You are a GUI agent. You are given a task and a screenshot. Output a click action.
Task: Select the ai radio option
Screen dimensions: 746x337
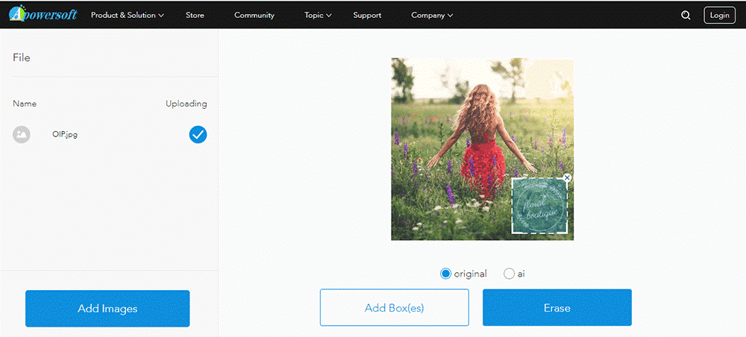tap(510, 274)
